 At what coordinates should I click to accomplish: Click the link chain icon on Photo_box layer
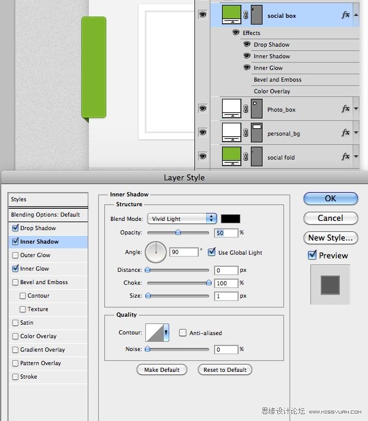245,109
